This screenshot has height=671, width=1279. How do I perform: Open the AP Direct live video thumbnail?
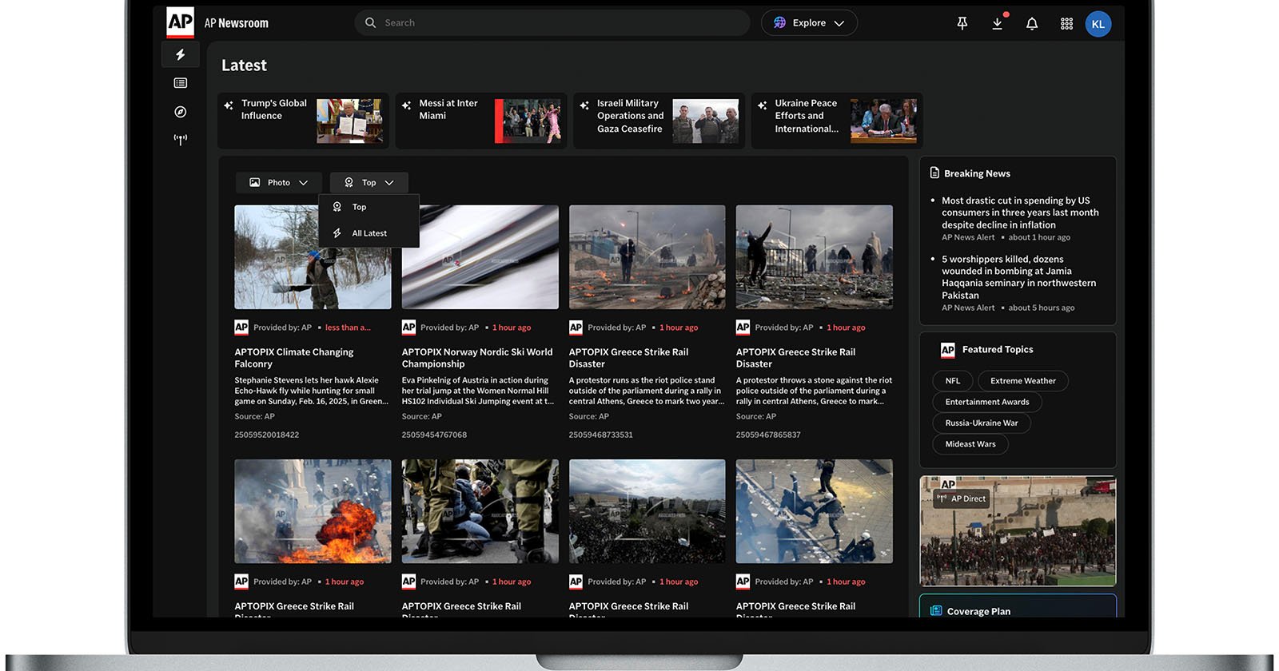pos(1018,531)
